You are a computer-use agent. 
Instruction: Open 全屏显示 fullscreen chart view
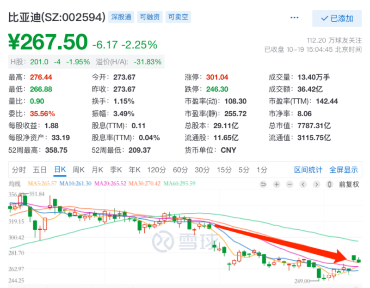click(x=344, y=170)
